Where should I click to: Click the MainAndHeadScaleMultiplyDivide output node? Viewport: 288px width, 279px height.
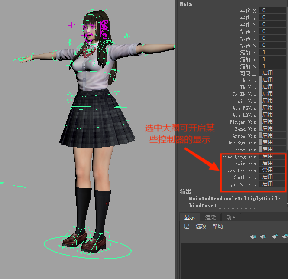(x=234, y=199)
